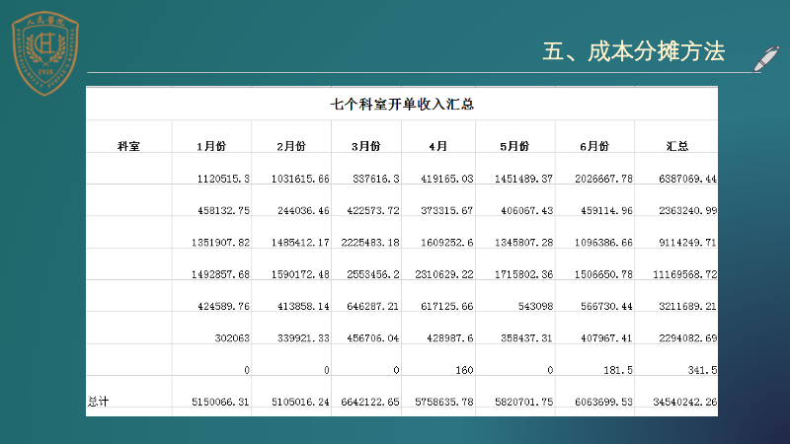Select cell value 1485412.17

(x=300, y=243)
